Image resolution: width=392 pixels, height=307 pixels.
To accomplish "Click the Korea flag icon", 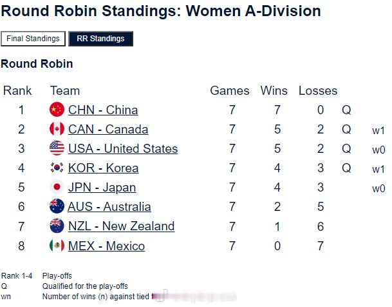I will (57, 168).
